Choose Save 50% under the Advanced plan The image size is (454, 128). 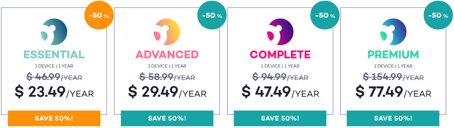pos(167,118)
